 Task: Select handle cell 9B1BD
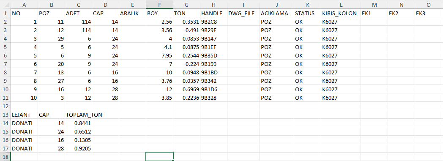[214, 73]
